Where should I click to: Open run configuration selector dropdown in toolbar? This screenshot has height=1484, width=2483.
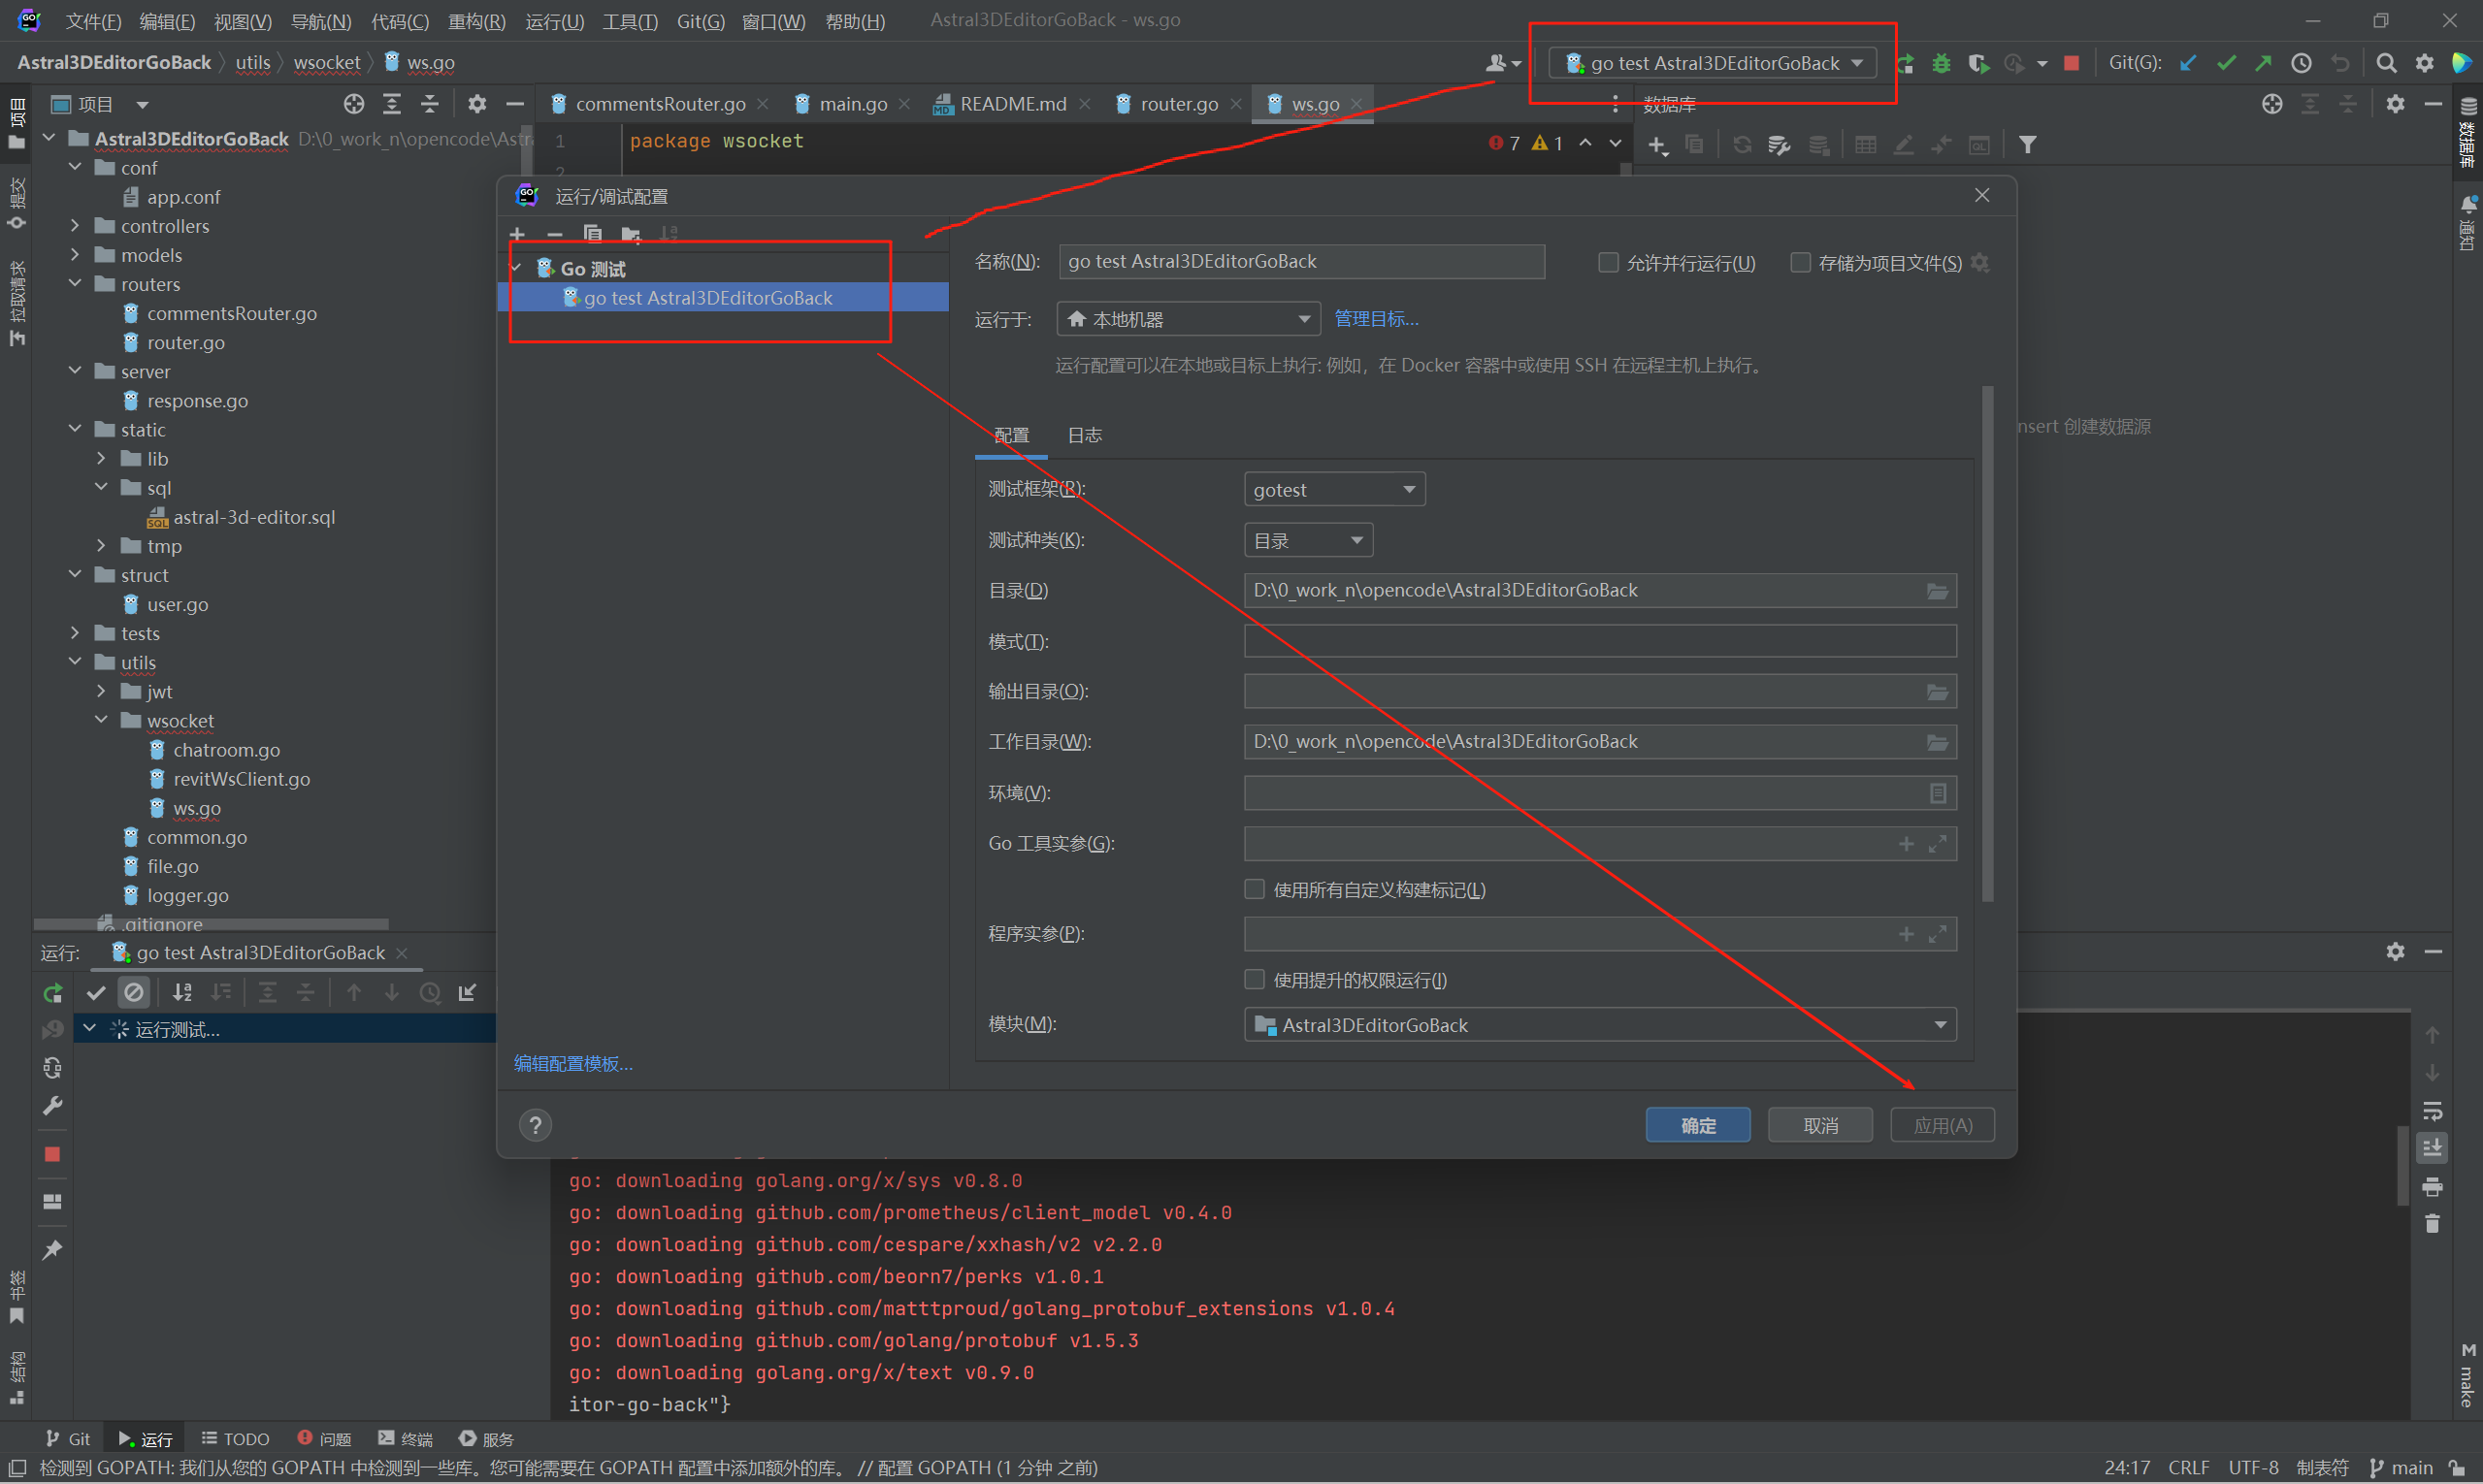tap(1713, 63)
